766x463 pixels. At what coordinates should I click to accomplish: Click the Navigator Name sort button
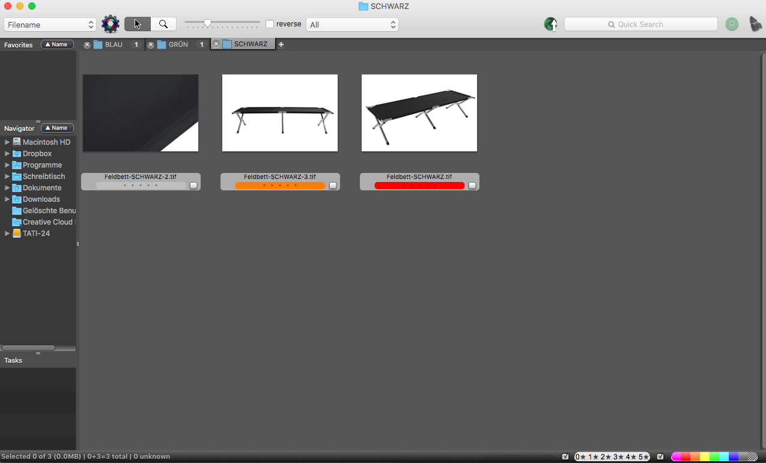pos(57,128)
